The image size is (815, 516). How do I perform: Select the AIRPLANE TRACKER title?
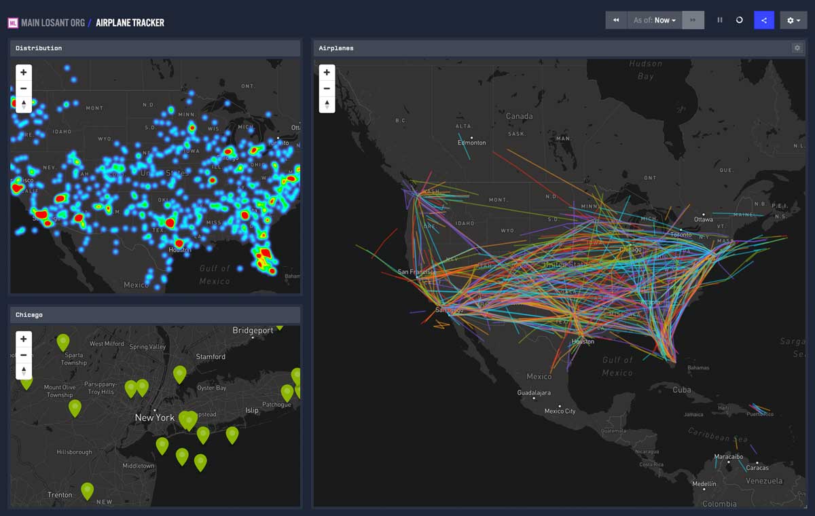tap(130, 22)
